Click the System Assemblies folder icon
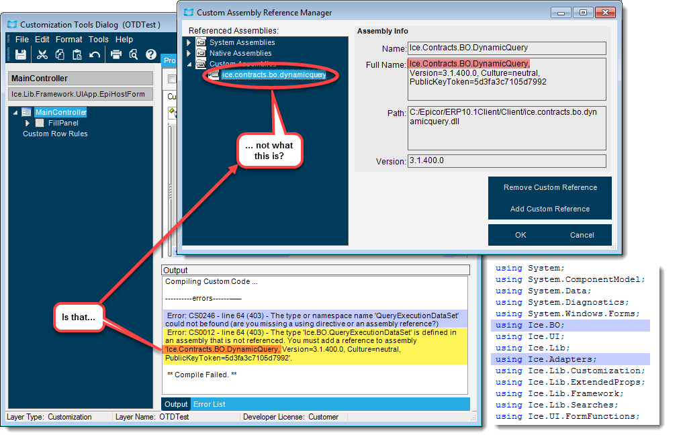This screenshot has width=685, height=437. [201, 42]
